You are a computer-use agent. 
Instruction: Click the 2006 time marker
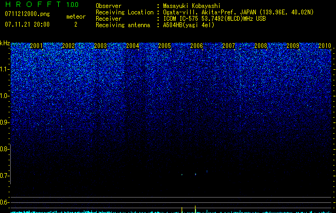point(197,45)
